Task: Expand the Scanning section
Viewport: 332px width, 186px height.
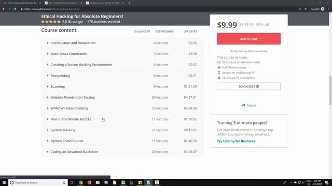Action: pyautogui.click(x=122, y=86)
